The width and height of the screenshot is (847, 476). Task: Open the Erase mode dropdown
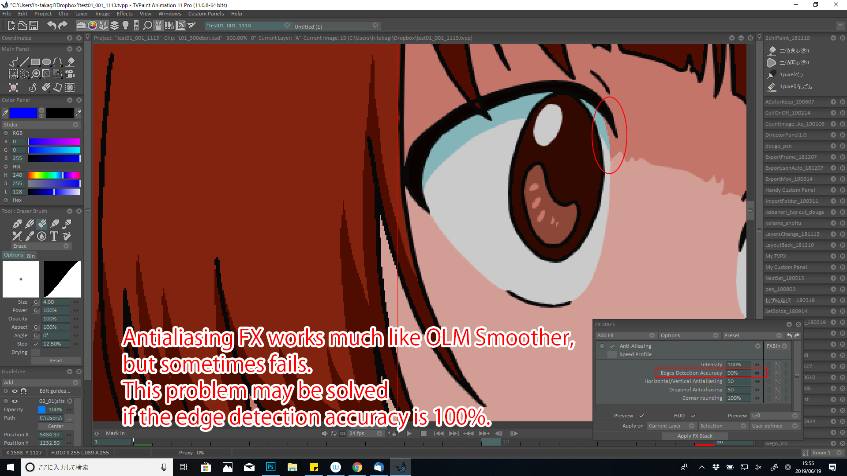tap(41, 246)
